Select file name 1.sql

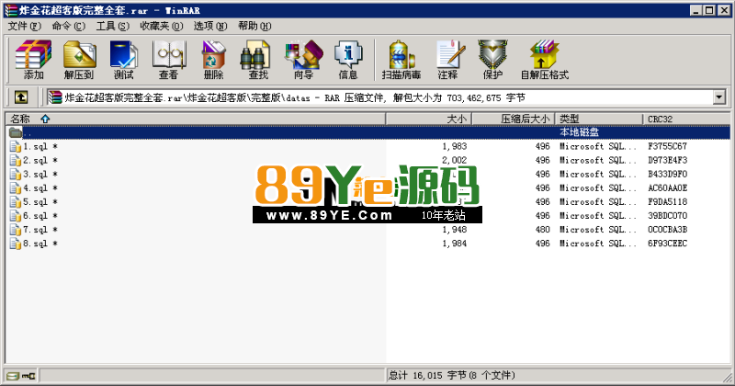[35, 147]
